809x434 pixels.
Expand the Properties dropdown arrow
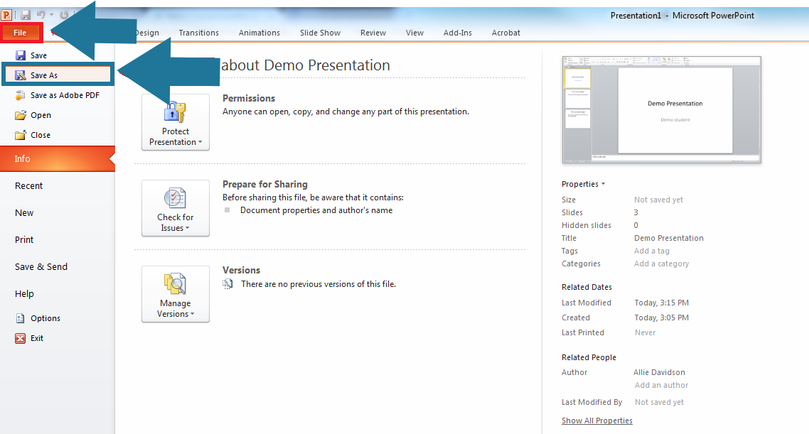604,184
